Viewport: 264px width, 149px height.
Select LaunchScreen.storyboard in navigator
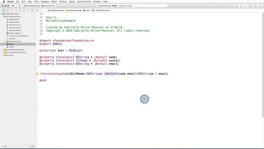click(18, 36)
